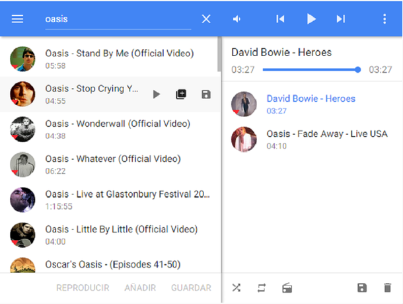The height and width of the screenshot is (304, 403).
Task: Click Glastonbury Festival thumbnail
Action: (x=22, y=200)
